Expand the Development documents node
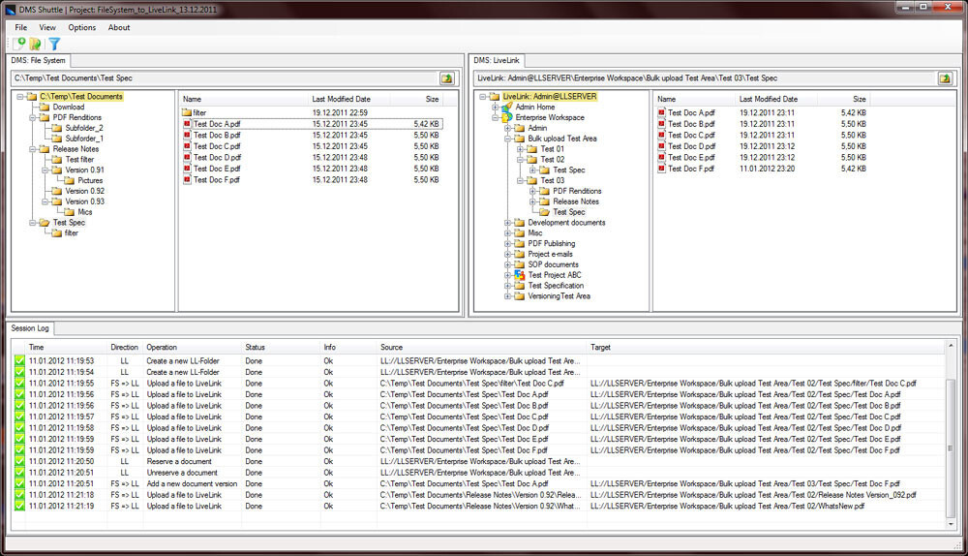Image resolution: width=968 pixels, height=556 pixels. 507,223
